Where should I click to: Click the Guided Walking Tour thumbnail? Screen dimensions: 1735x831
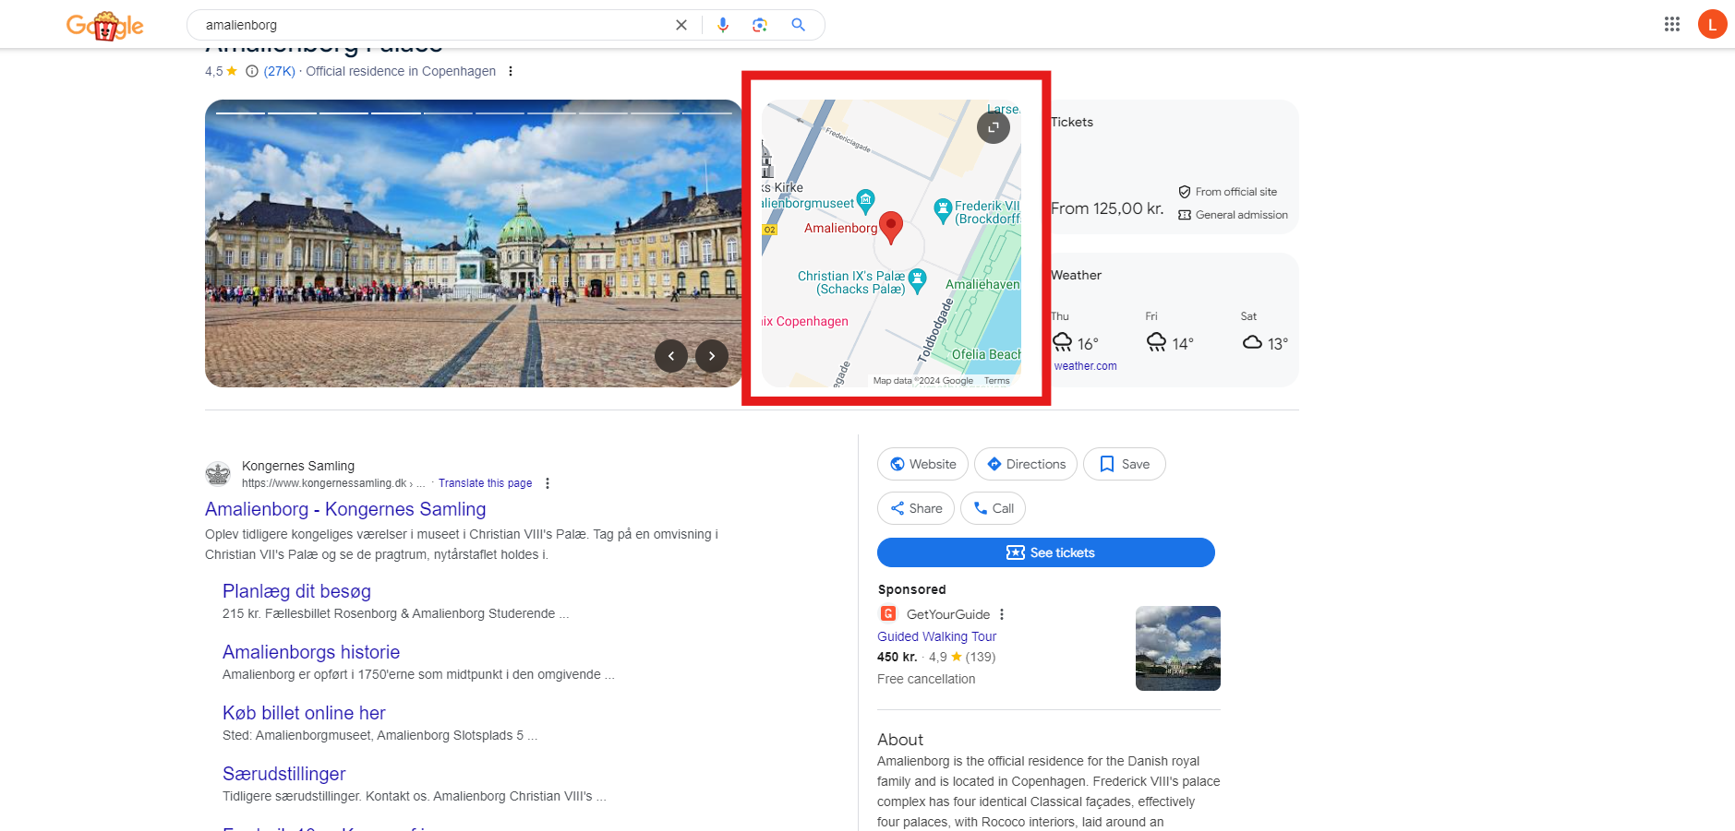pos(1177,647)
